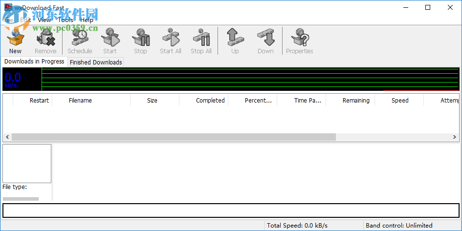Screen dimensions: 462x231
Task: Click the bottom message text field
Action: click(231, 210)
